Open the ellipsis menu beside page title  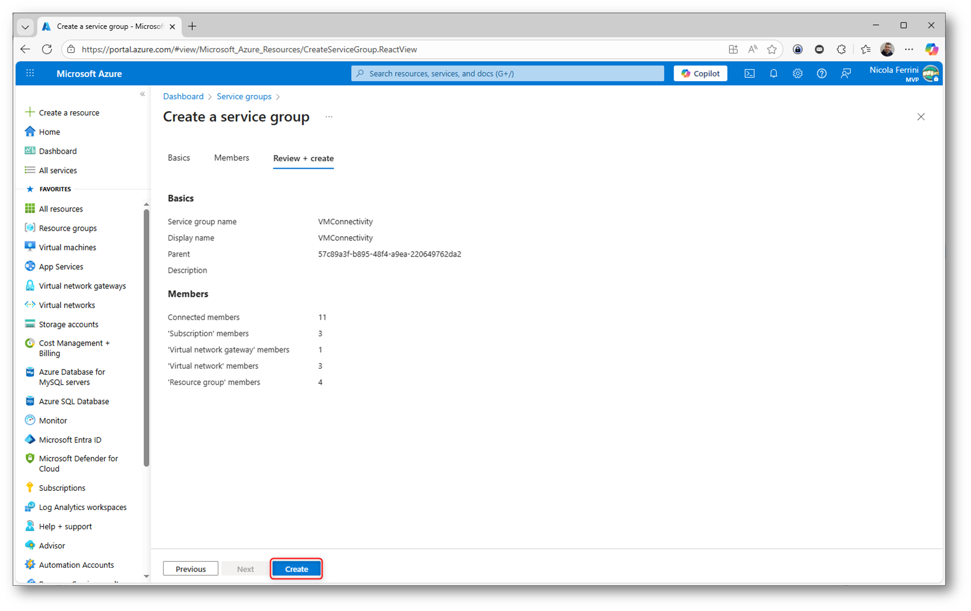click(x=329, y=117)
